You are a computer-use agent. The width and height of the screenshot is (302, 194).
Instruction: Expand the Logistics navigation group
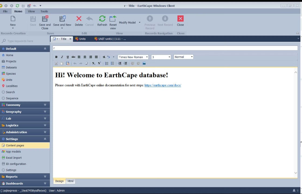45,125
